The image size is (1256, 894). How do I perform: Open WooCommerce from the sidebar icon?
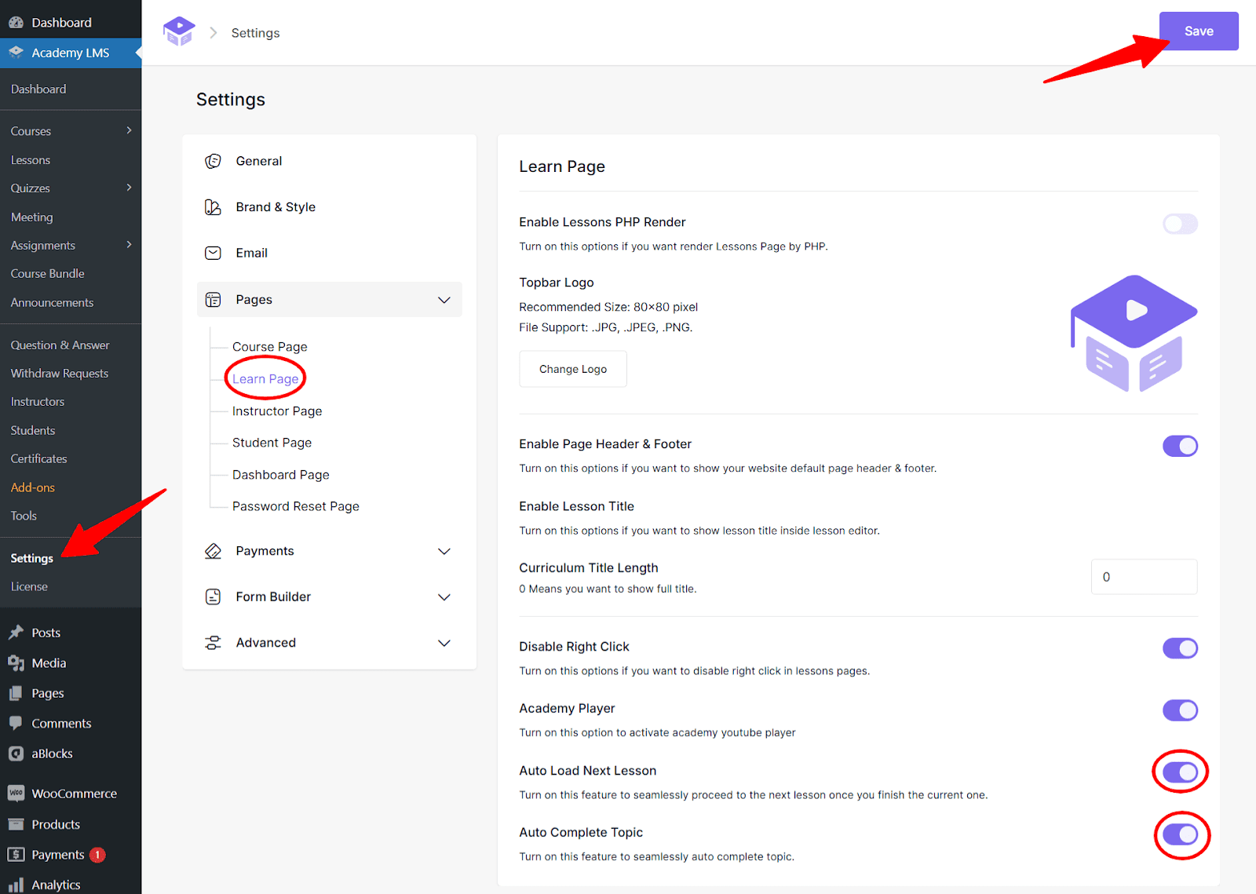16,793
